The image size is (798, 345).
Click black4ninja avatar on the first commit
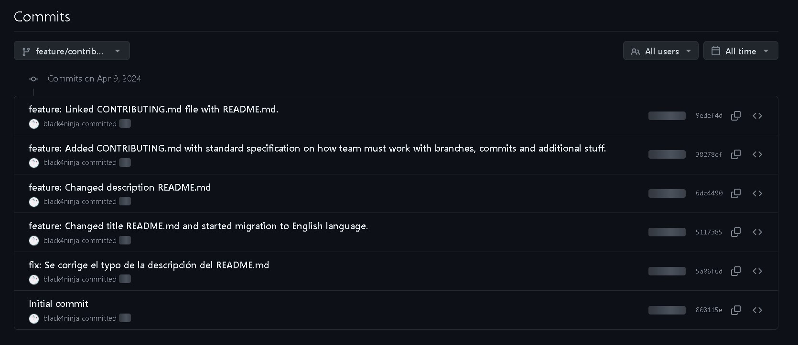click(x=34, y=124)
